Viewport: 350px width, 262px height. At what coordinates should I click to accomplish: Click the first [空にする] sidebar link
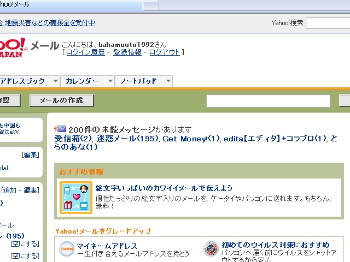(x=25, y=244)
